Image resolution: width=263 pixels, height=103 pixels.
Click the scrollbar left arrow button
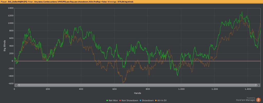(16, 85)
